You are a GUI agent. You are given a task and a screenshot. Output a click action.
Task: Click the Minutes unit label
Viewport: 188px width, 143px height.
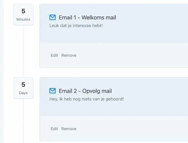click(x=23, y=19)
